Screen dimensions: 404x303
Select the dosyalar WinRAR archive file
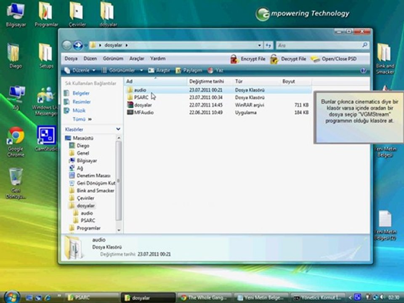point(143,105)
